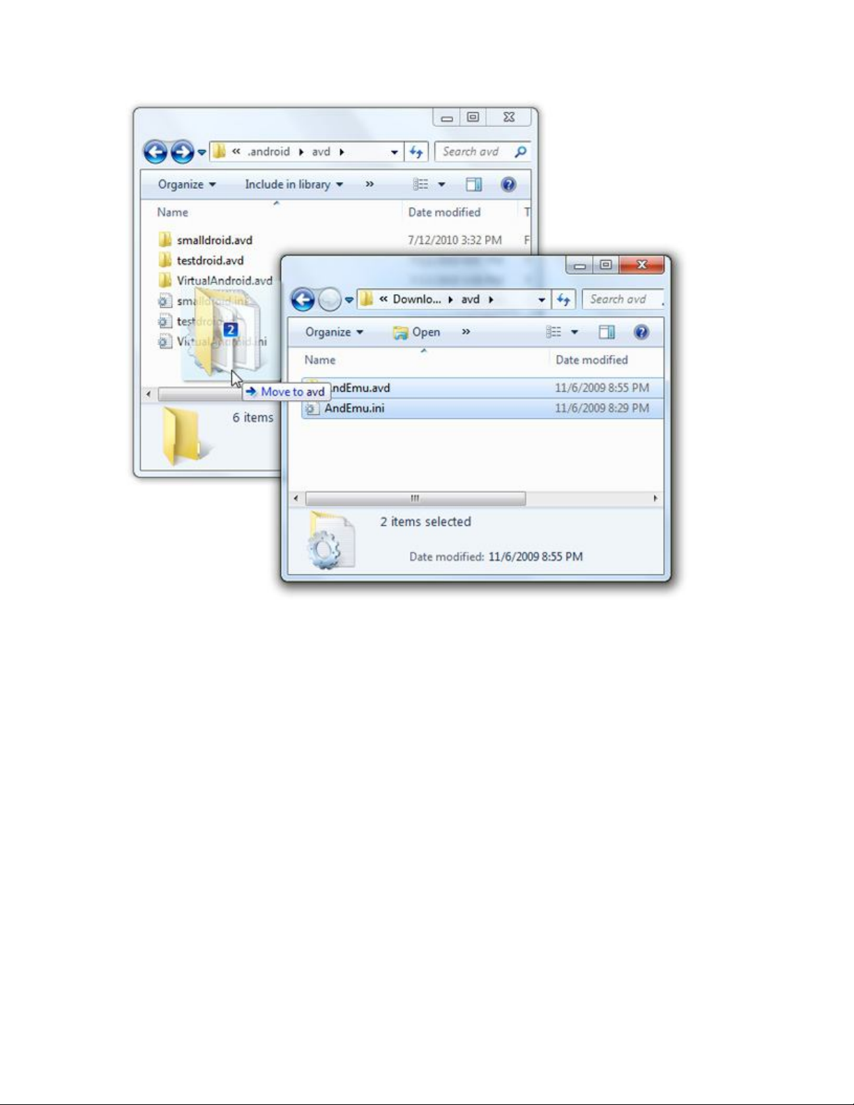Toggle the preview pane in the .android avd window
This screenshot has width=854, height=1105.
pyautogui.click(x=474, y=185)
